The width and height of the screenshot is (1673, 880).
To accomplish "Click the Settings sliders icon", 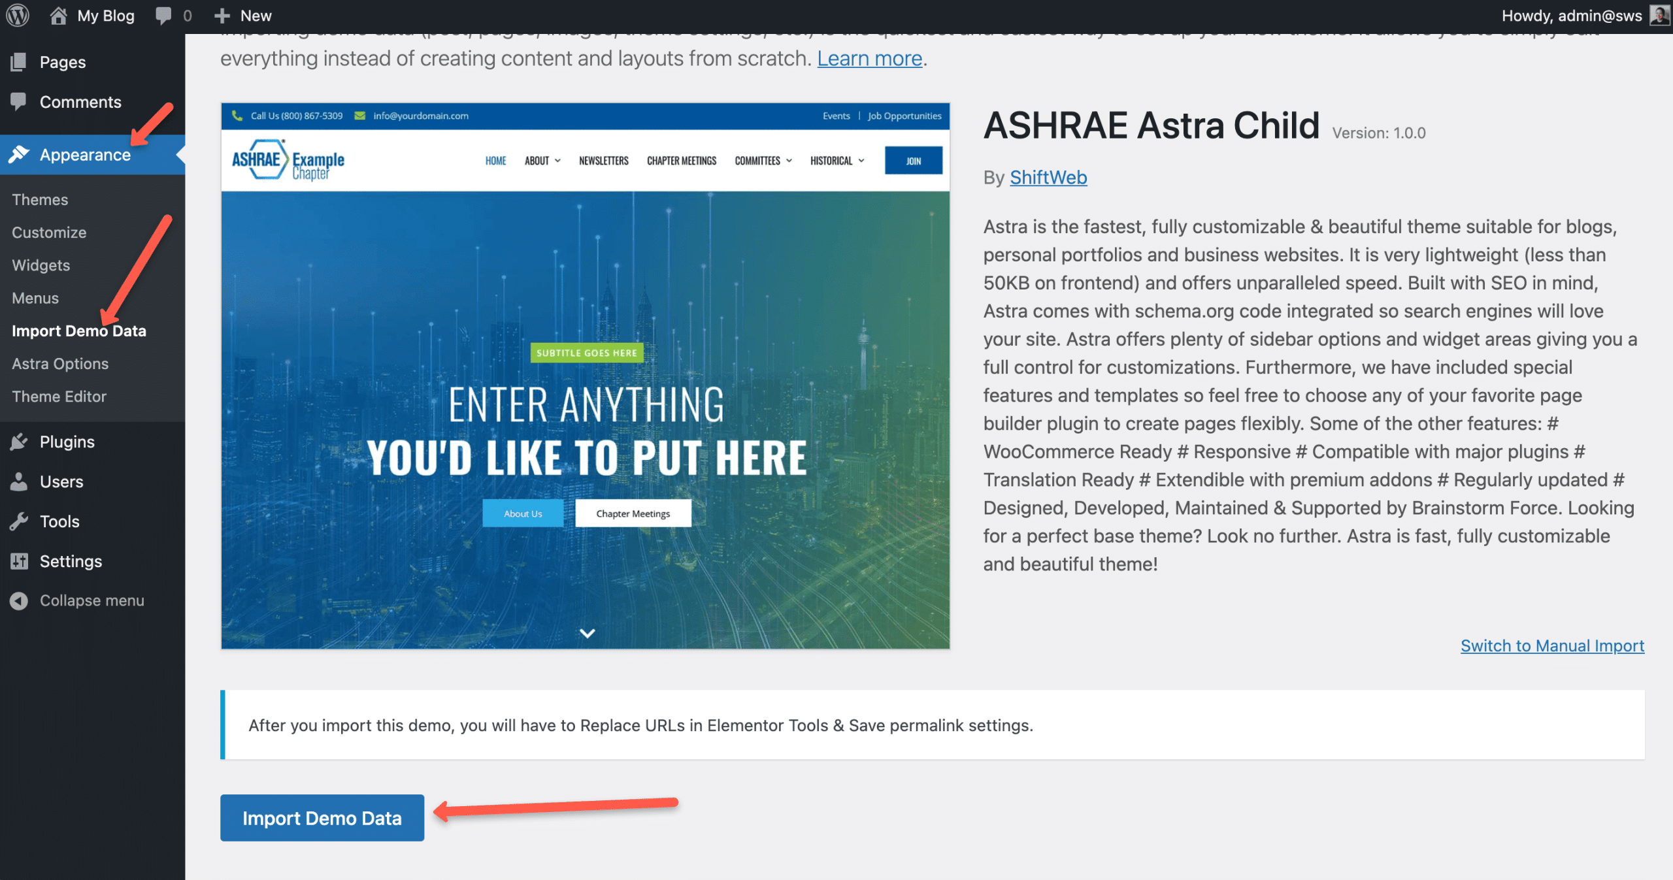I will [19, 561].
